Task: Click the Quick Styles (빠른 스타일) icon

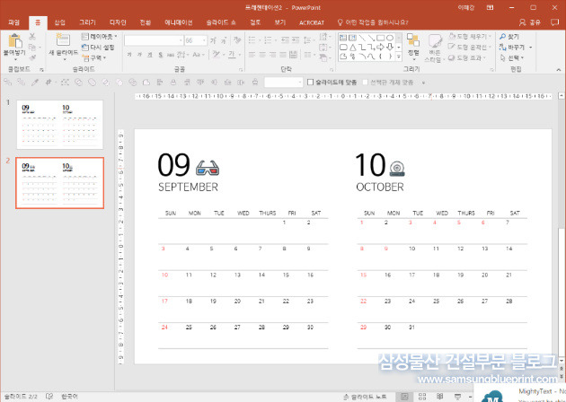Action: pos(435,42)
